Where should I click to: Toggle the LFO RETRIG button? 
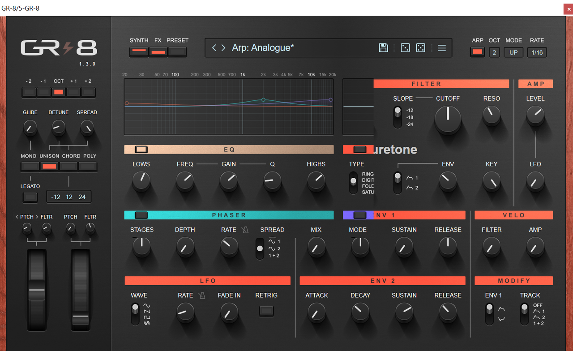[x=266, y=311]
